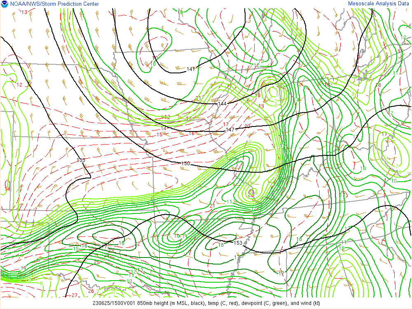The height and width of the screenshot is (309, 412).
Task: Click the red 13 temperature label top-left
Action: [24, 12]
